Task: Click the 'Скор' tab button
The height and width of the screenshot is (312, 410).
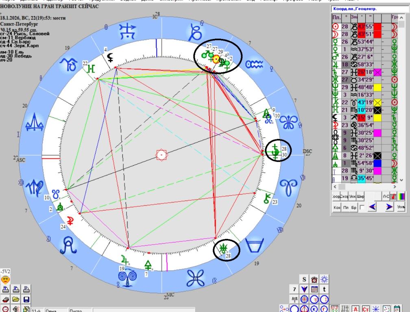Action: point(345,196)
